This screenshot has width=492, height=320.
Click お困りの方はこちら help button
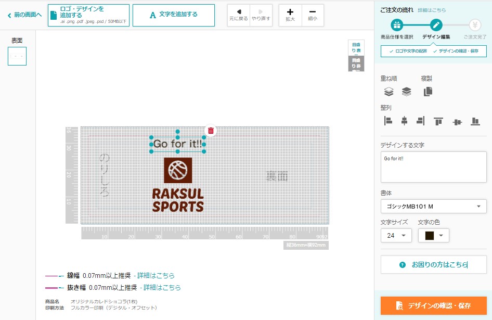point(433,265)
